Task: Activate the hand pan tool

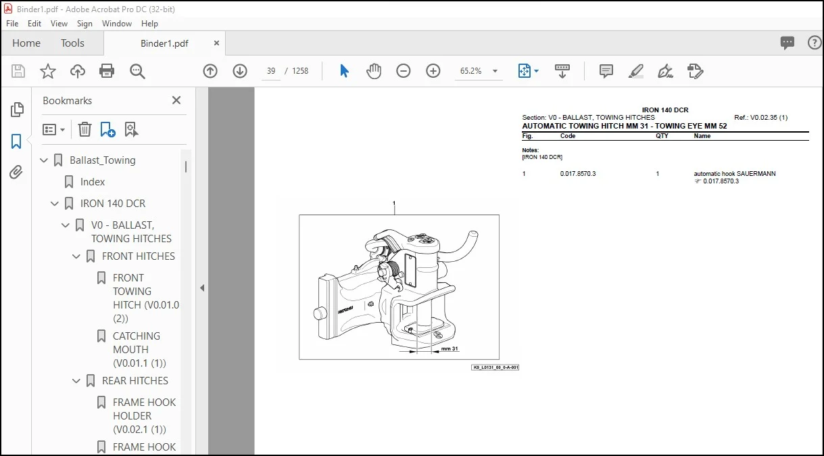Action: point(374,71)
